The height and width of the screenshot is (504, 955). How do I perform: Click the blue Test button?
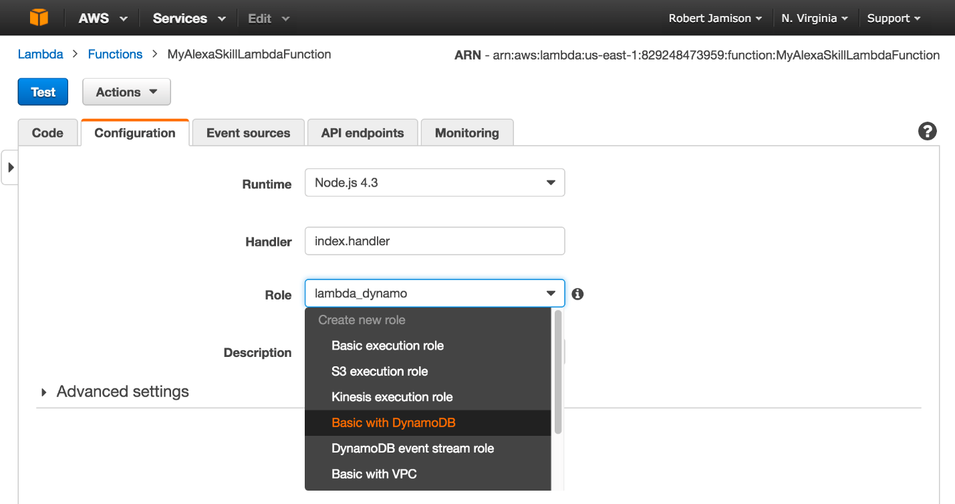(43, 92)
